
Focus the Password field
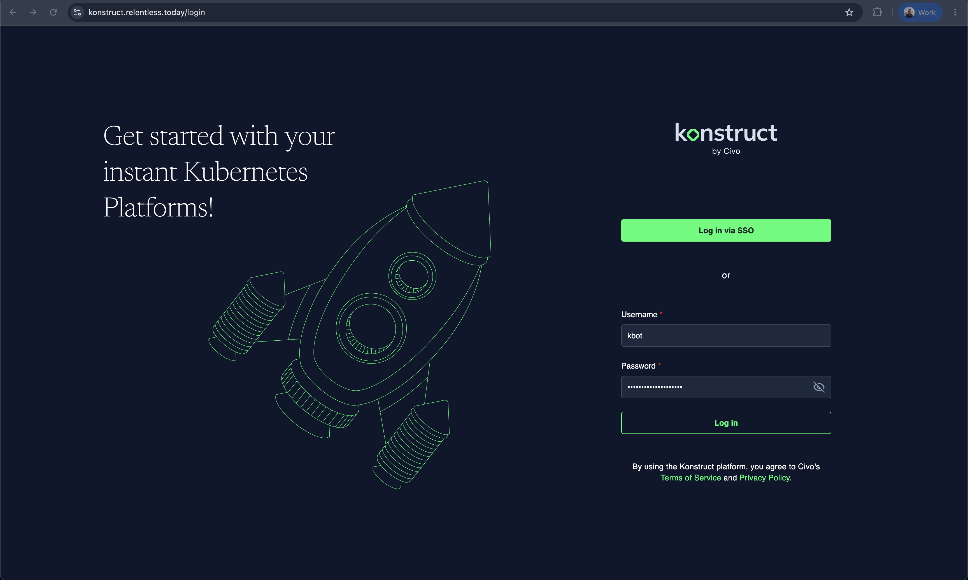[x=726, y=387]
